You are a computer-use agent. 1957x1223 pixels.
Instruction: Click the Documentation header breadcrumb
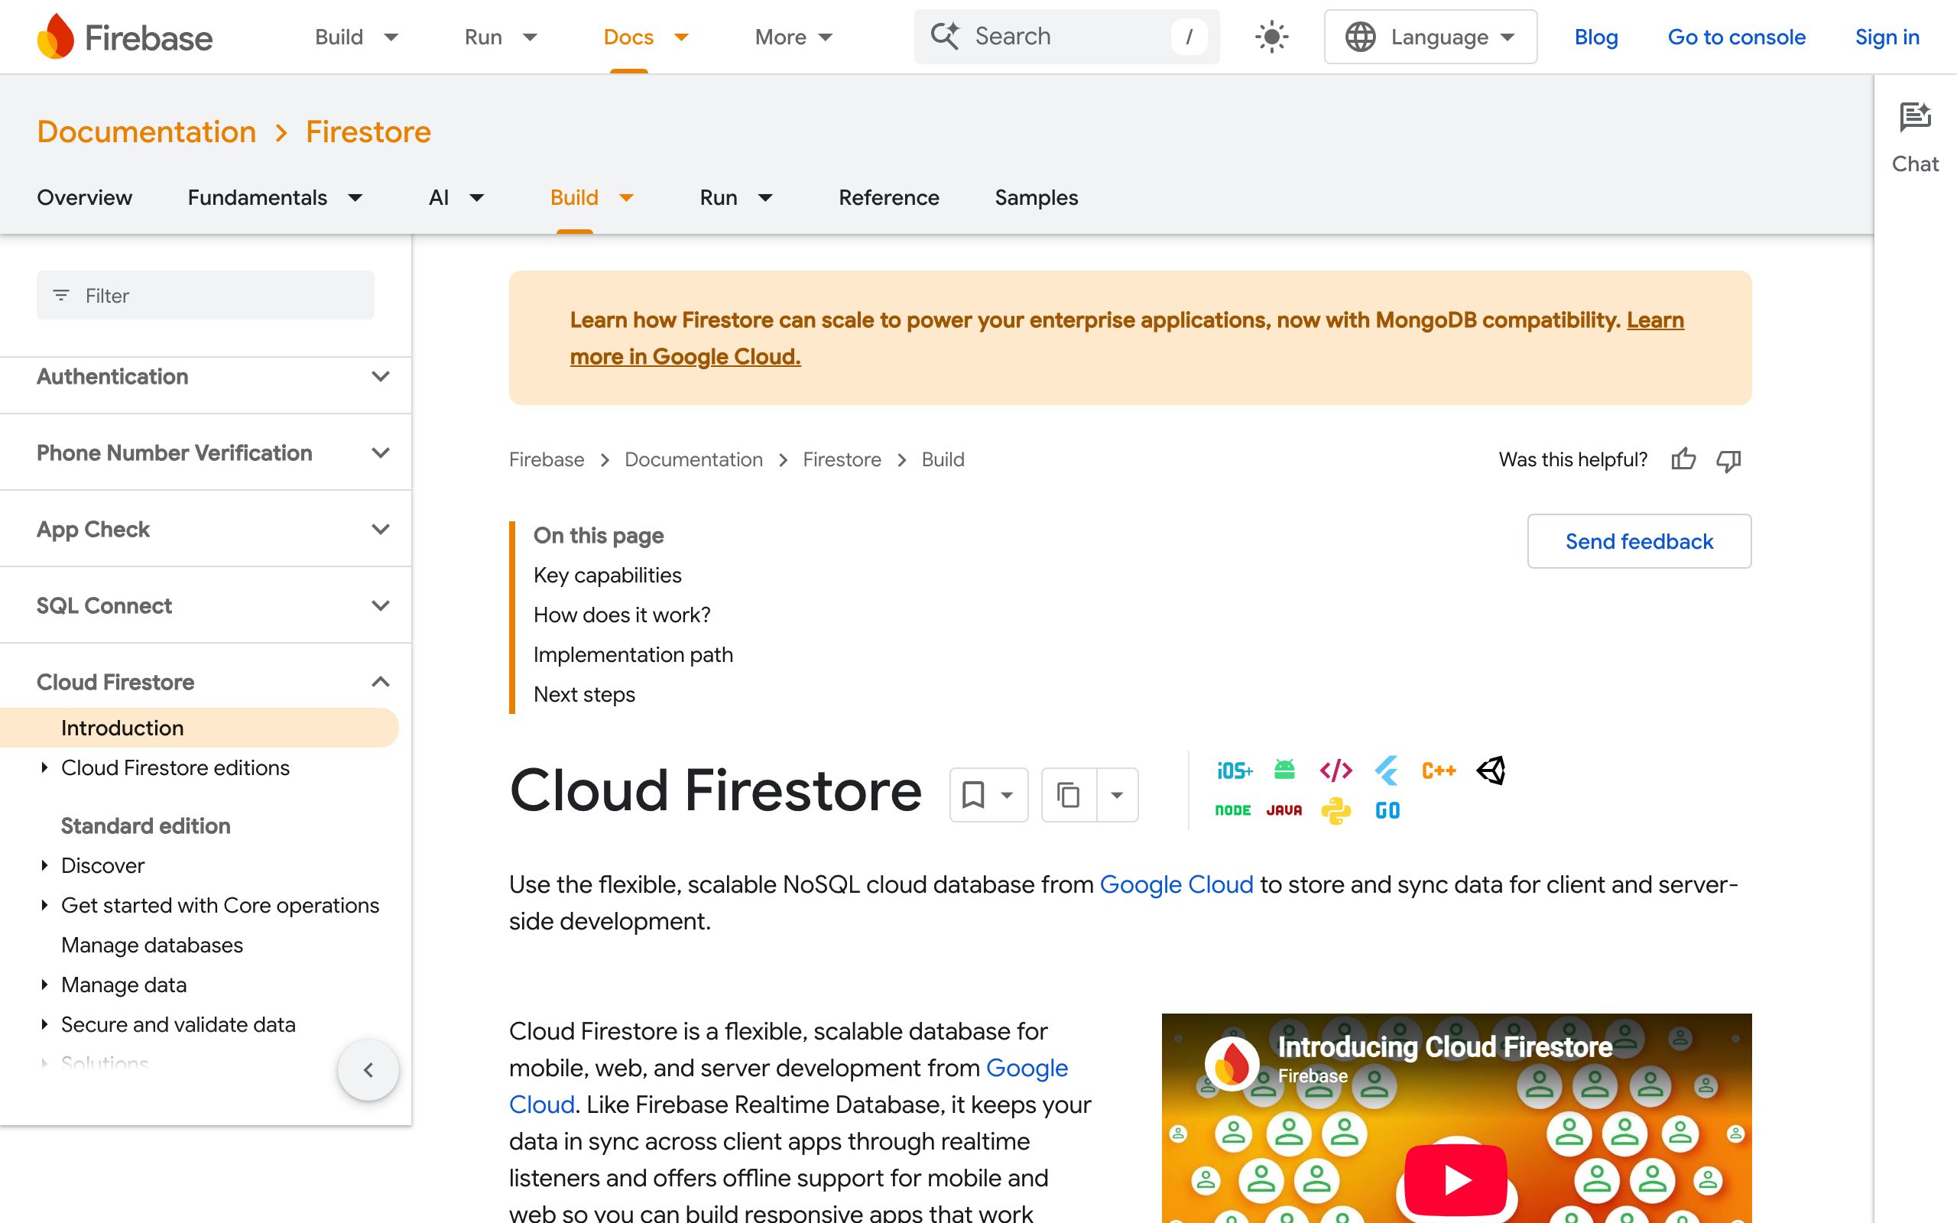tap(146, 131)
